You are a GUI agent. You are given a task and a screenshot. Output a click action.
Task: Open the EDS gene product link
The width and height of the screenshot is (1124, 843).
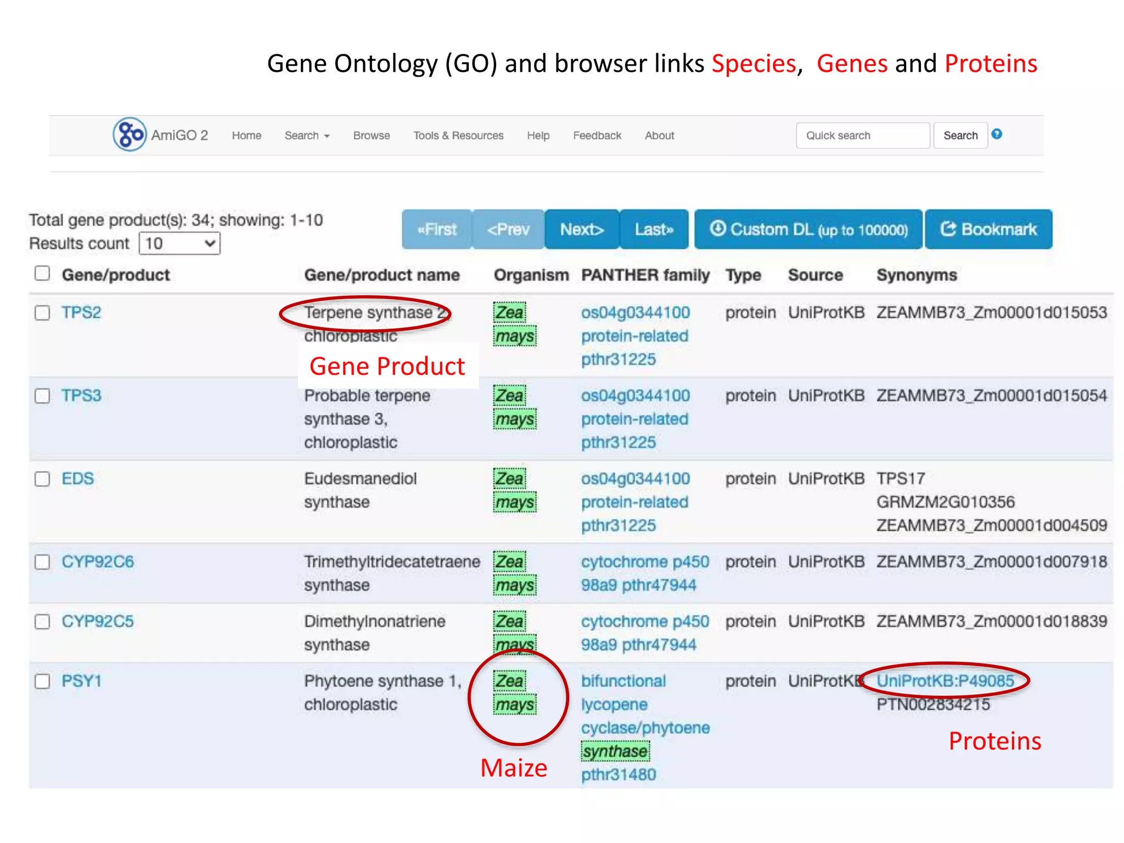pos(77,479)
